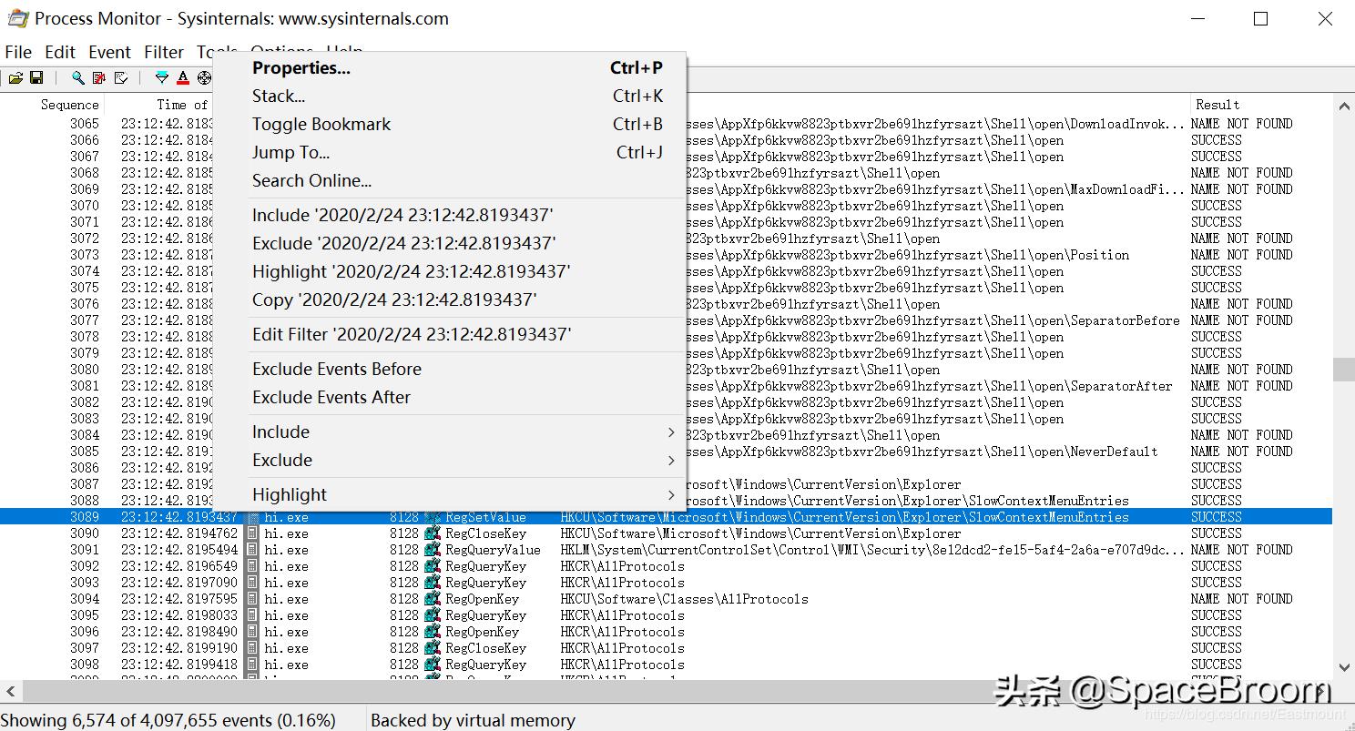
Task: Choose Search Online... in context menu
Action: pos(449,181)
